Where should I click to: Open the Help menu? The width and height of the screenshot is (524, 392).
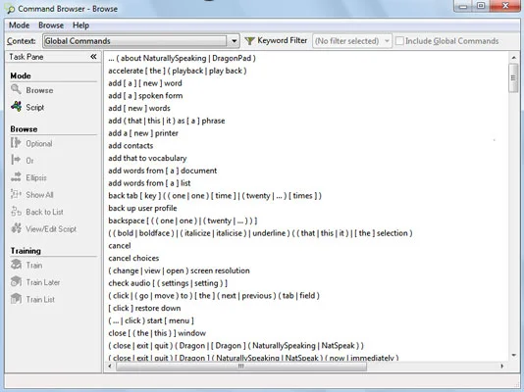click(x=80, y=25)
